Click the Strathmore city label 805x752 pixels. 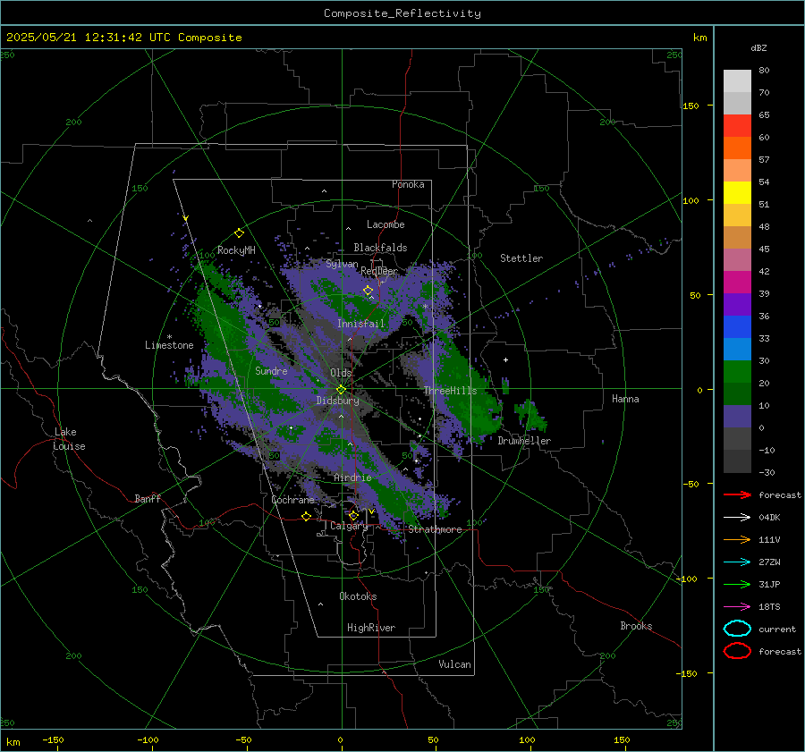(435, 529)
